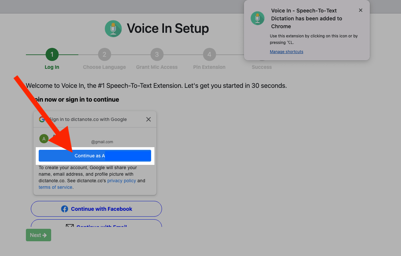Viewport: 401px width, 256px height.
Task: Close the Google sign-in dialog
Action: click(148, 119)
